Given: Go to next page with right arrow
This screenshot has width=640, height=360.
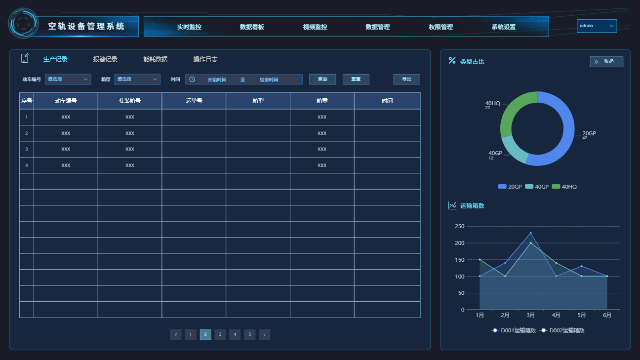Looking at the screenshot, I should tap(265, 335).
